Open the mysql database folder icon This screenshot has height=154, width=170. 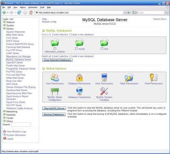pyautogui.click(x=80, y=42)
